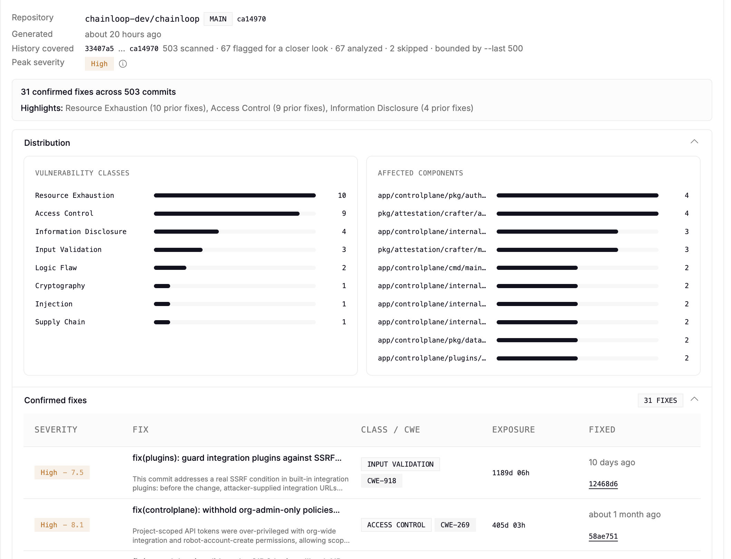This screenshot has width=731, height=559.
Task: Select the Injection class row
Action: click(191, 304)
